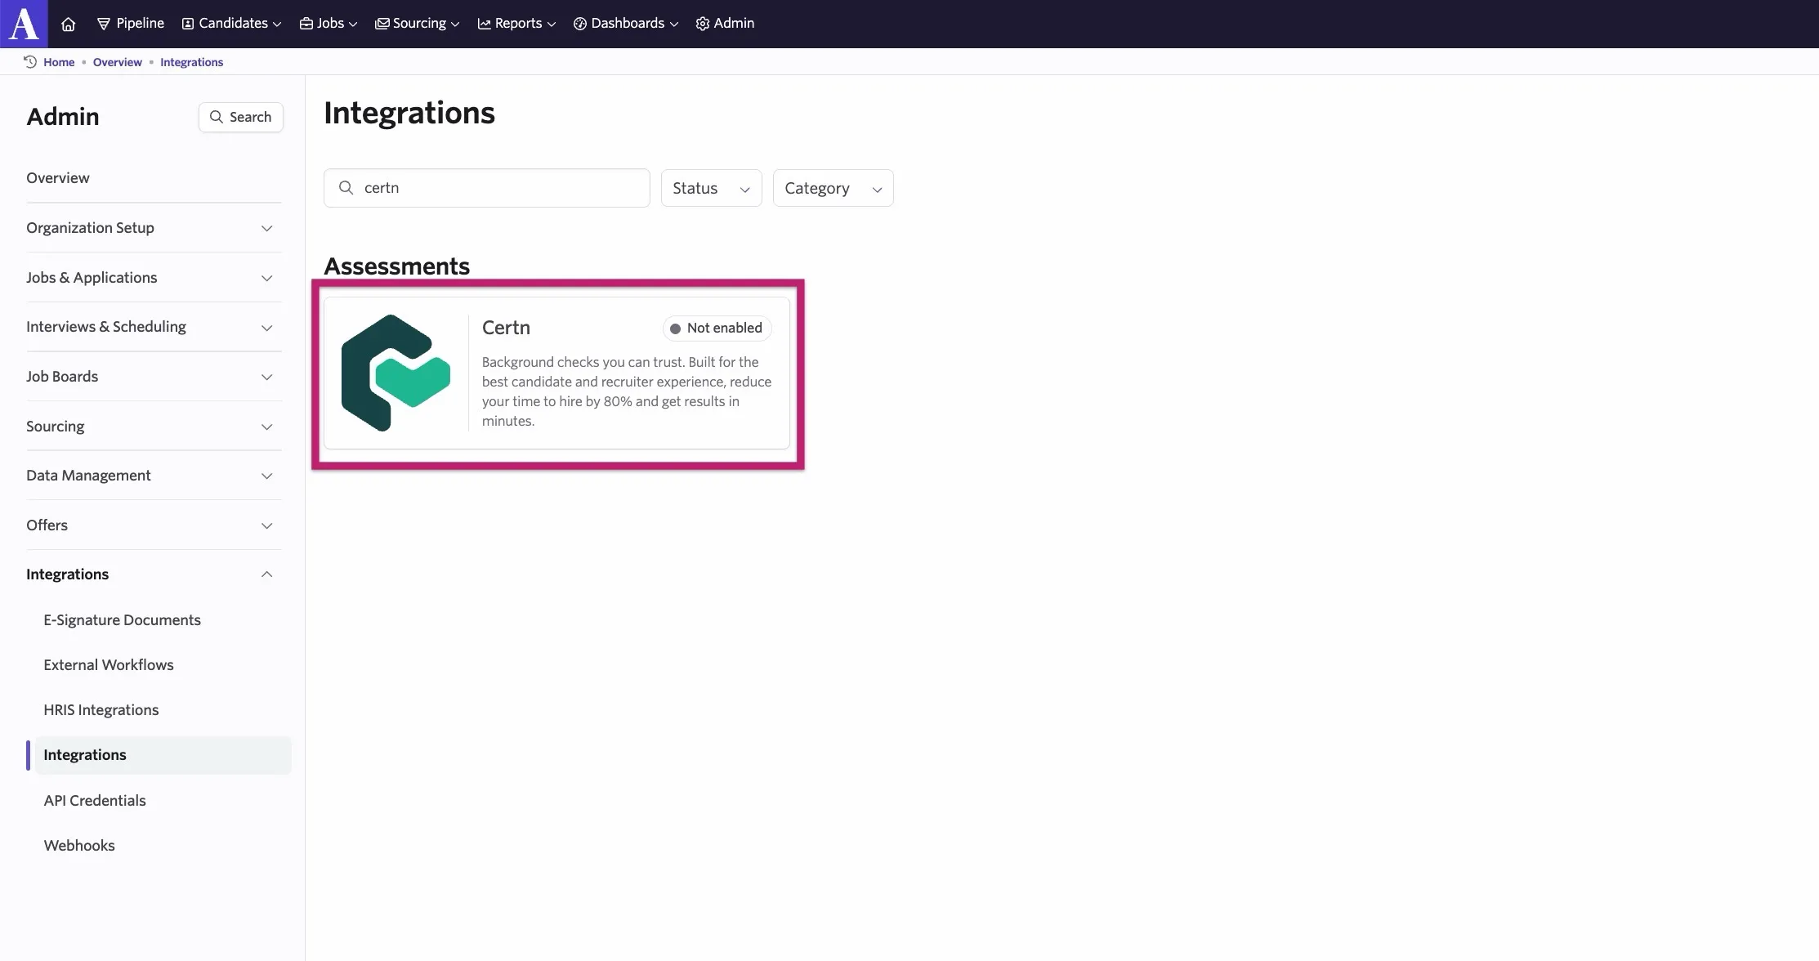Viewport: 1819px width, 961px height.
Task: Open Webhooks page
Action: click(79, 846)
